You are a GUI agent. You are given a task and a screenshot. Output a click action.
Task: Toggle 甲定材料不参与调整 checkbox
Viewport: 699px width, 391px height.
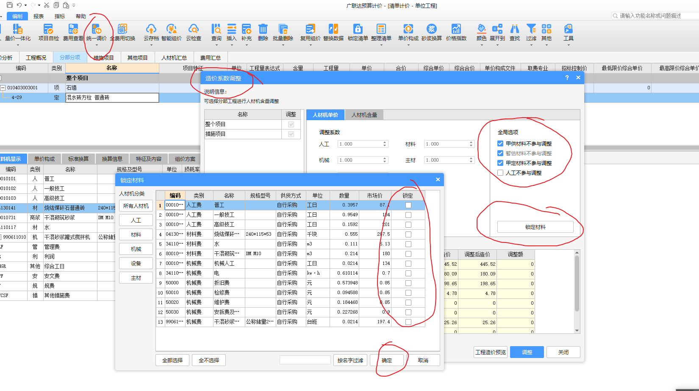500,163
